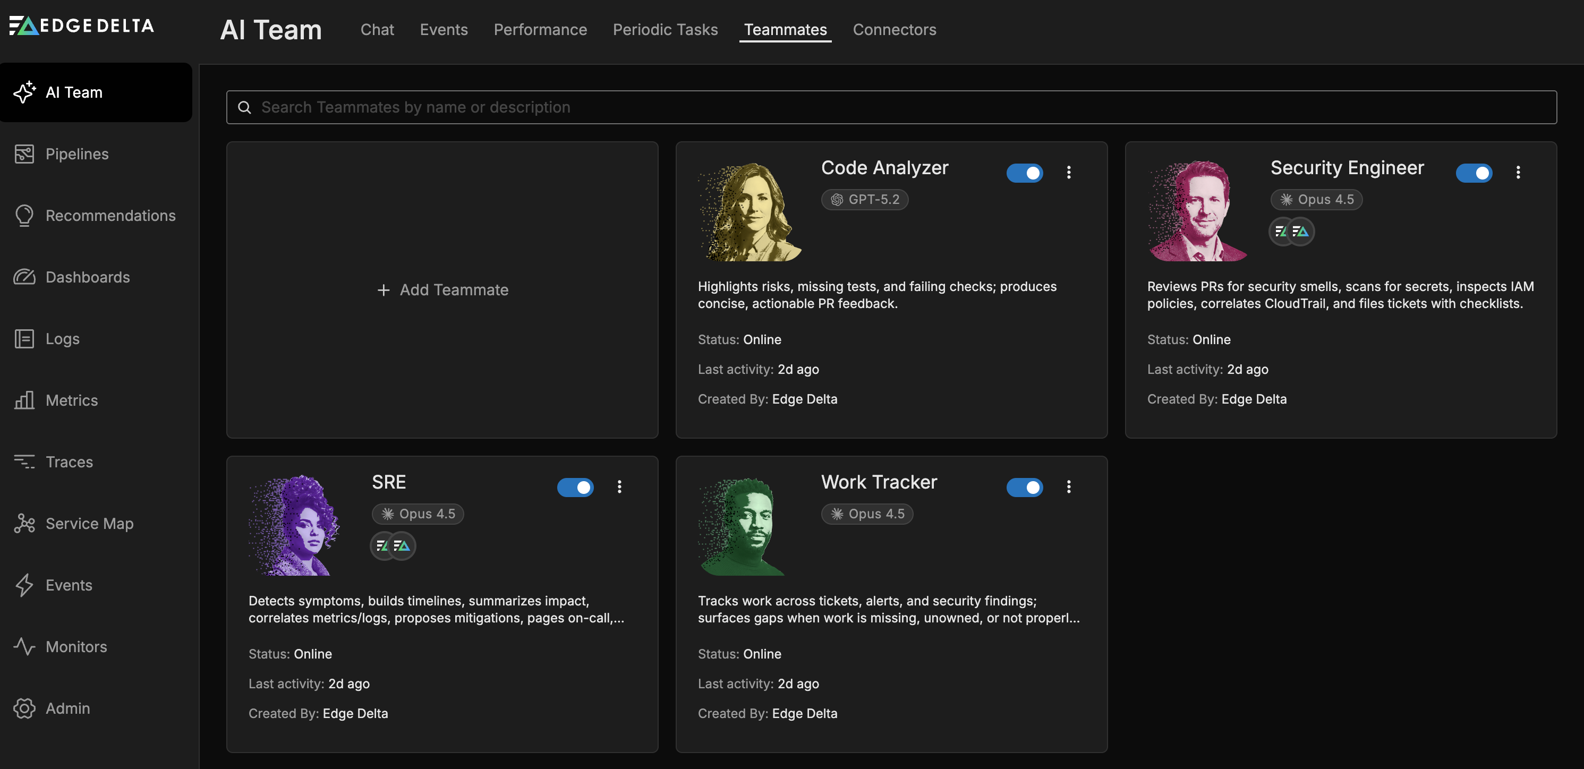Toggle off the Security Engineer teammate
Viewport: 1584px width, 769px height.
tap(1475, 173)
